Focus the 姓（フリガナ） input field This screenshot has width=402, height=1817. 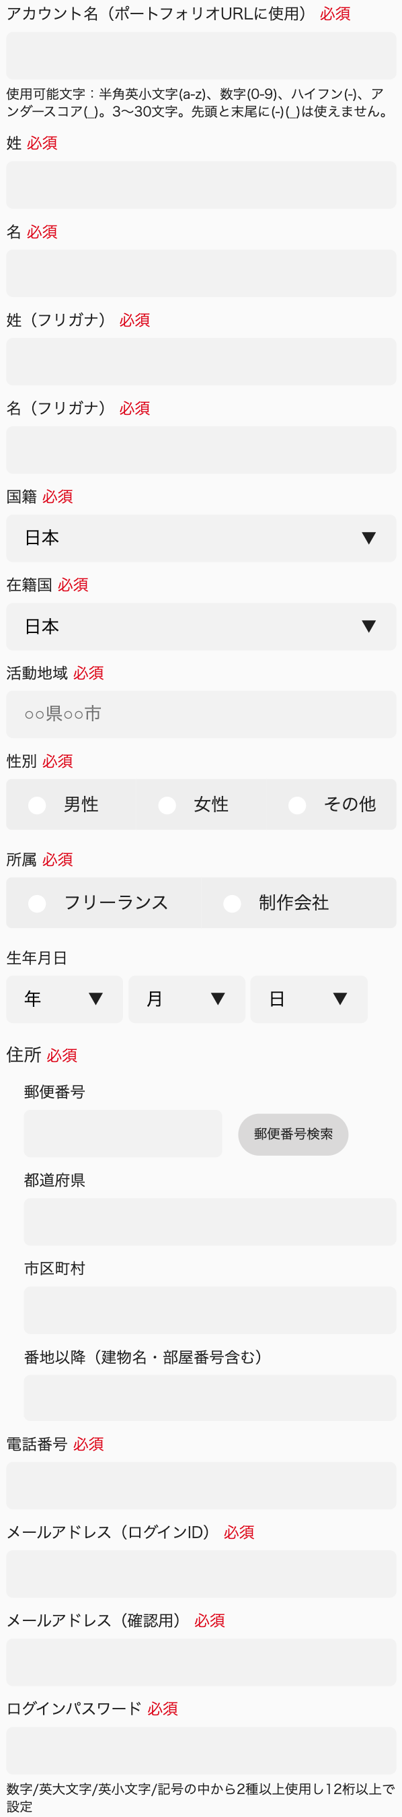(x=200, y=362)
